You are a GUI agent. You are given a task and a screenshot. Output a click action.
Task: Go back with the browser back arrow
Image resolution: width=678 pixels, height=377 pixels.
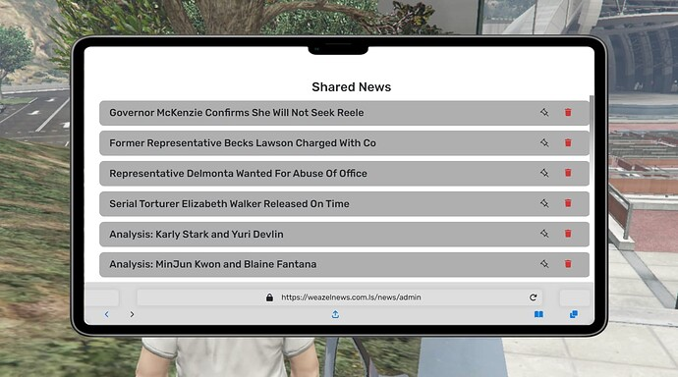[x=107, y=314]
